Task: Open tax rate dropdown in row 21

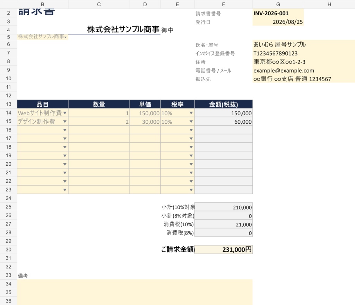Action: (191, 173)
